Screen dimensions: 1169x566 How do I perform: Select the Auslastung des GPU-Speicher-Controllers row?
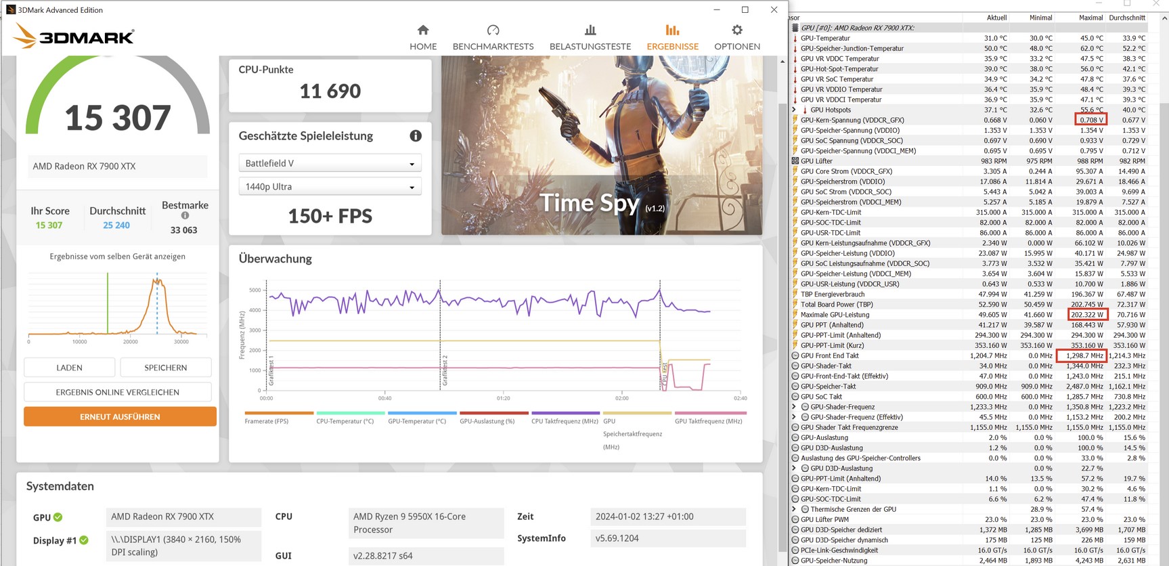969,458
